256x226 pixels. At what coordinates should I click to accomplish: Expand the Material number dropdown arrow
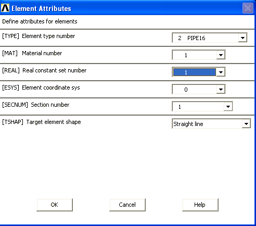point(221,55)
